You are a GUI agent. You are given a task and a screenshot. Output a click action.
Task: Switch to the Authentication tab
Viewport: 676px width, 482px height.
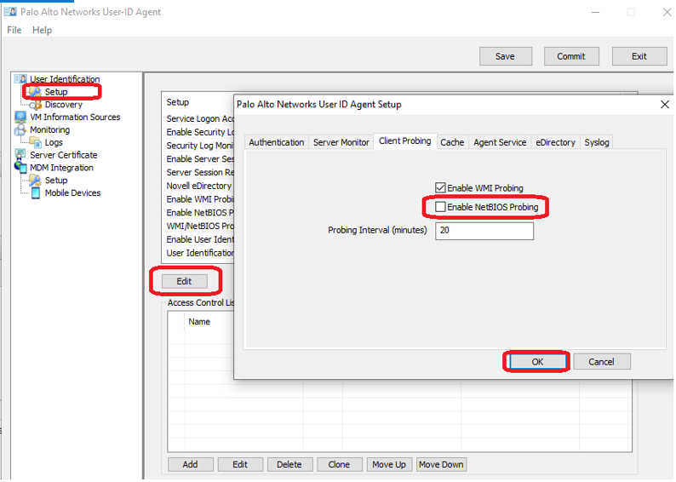click(x=277, y=142)
